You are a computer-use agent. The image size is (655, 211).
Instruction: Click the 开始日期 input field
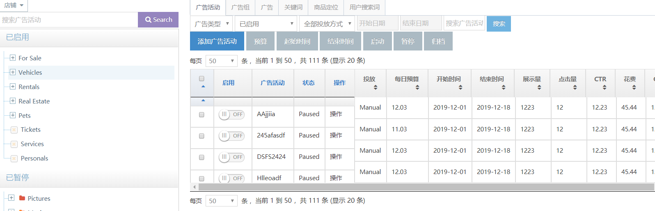377,23
